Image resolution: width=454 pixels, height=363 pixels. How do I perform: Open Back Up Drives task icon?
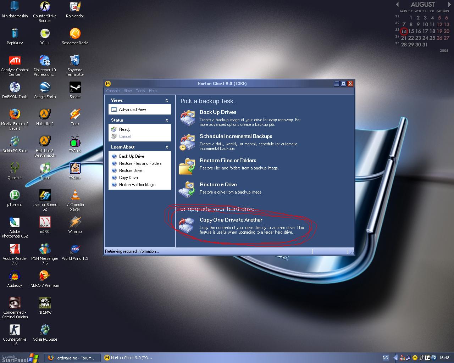click(x=187, y=118)
